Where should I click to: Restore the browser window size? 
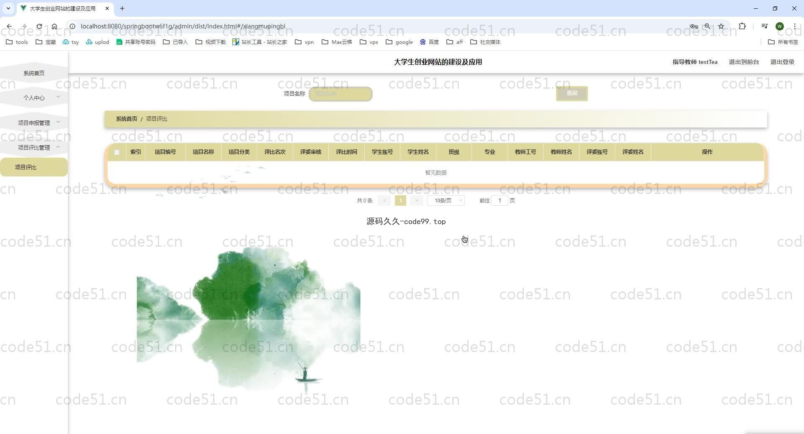tap(775, 8)
